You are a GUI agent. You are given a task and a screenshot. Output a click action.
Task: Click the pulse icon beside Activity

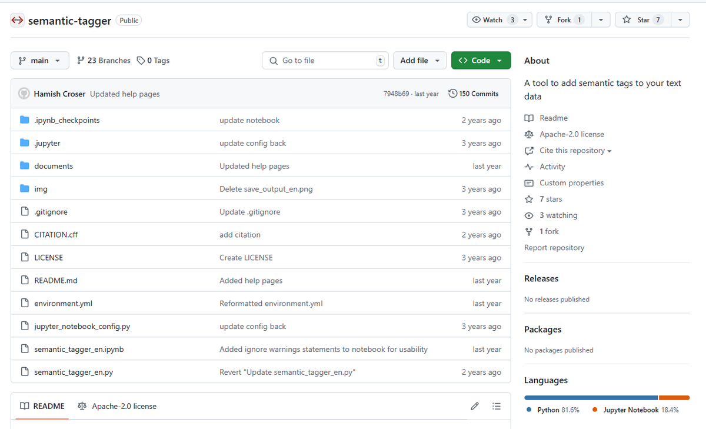pos(529,167)
